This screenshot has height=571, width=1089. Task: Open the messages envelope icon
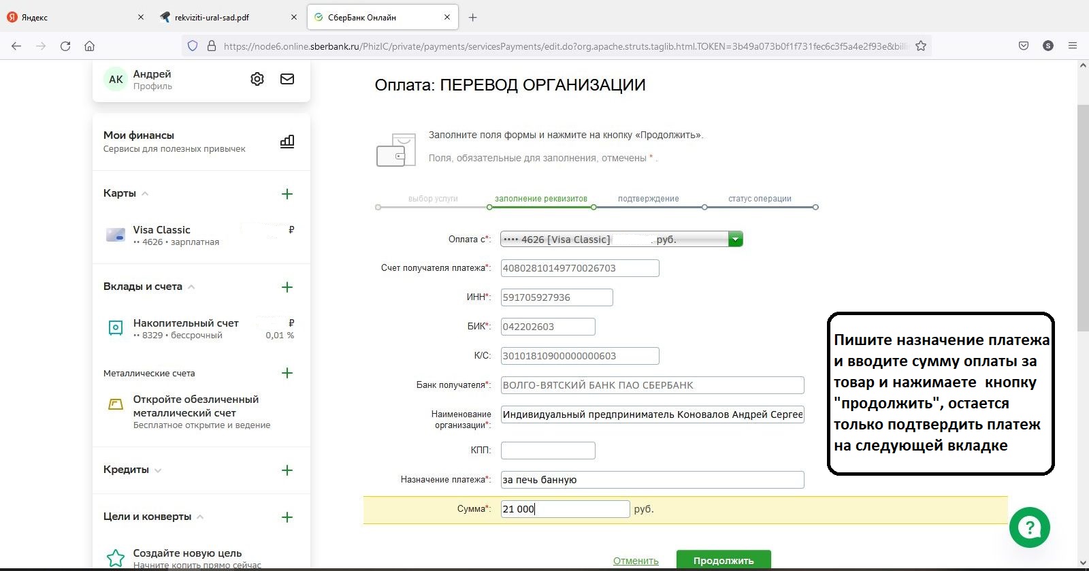coord(287,79)
